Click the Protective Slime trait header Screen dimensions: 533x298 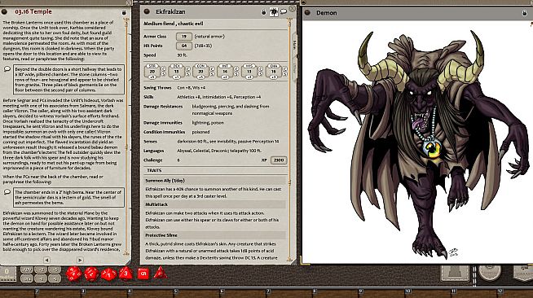[215, 235]
